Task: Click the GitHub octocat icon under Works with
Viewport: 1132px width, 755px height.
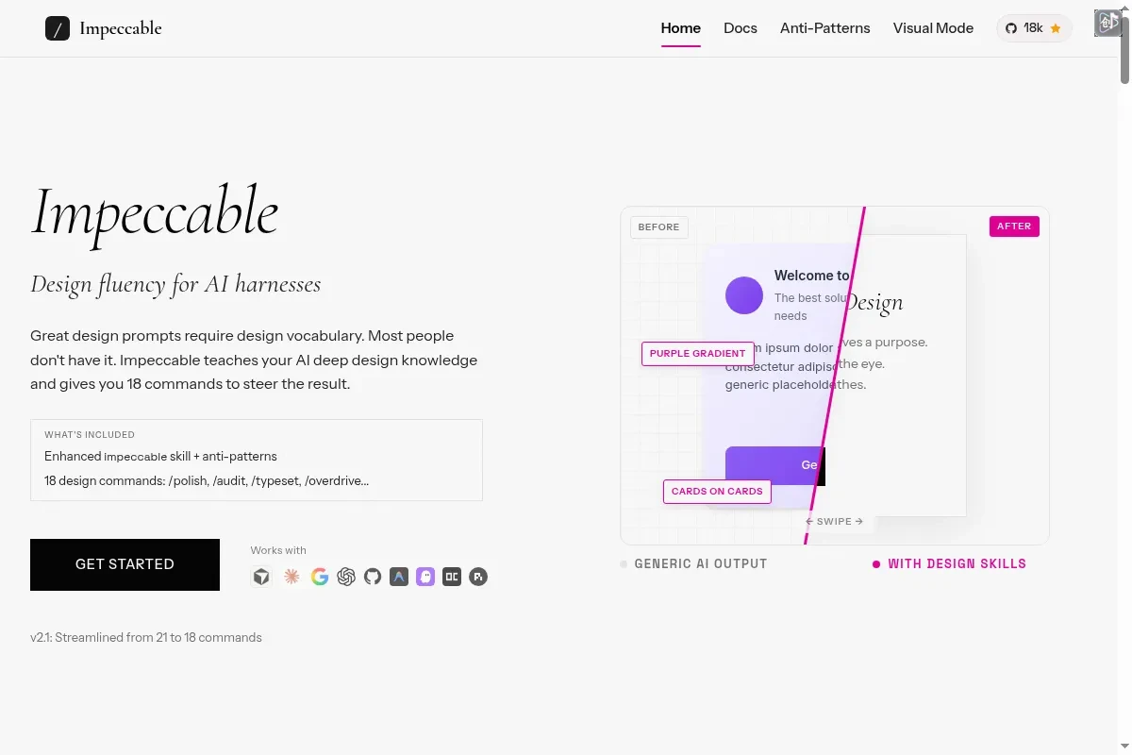Action: [x=373, y=577]
